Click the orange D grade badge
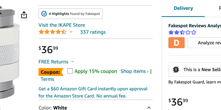The width and height of the screenshot is (221, 110). click(177, 43)
